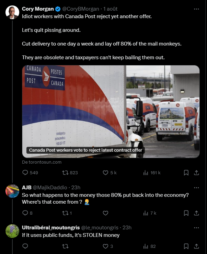Share Cory Morgan's post
The image size is (207, 254).
coord(196,173)
